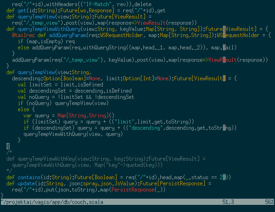The height and width of the screenshot is (212, 275).
Task: Click the couch.scala file path in status line
Action: click(52, 202)
